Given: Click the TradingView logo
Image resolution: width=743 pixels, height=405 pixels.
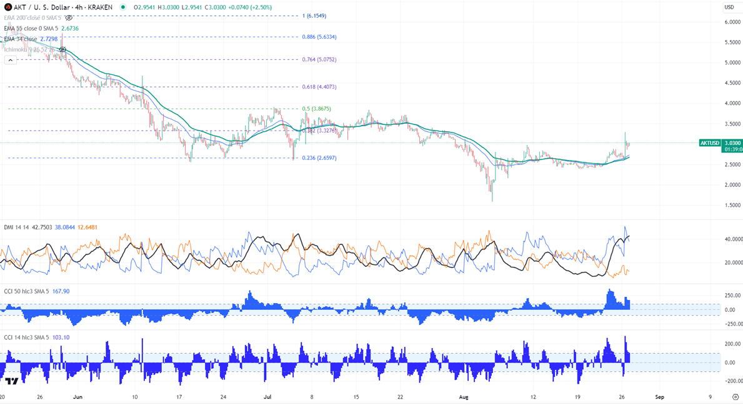Looking at the screenshot, I should tap(11, 381).
